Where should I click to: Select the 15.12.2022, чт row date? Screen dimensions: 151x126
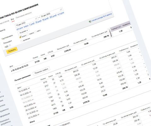[24, 90]
